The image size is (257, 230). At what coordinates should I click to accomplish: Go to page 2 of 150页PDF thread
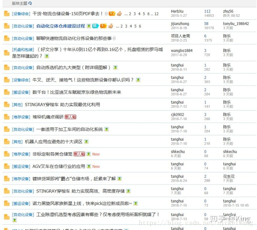130,14
